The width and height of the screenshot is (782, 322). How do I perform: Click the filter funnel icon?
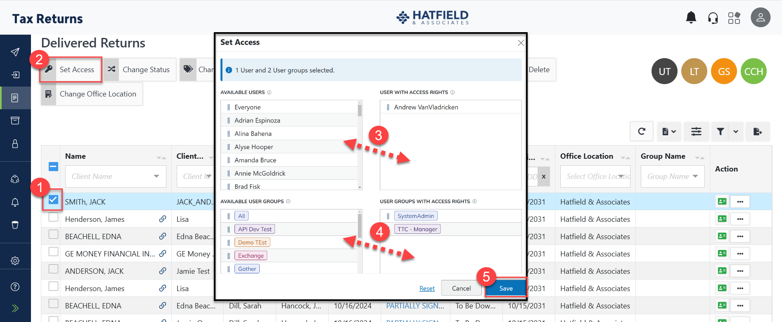click(x=720, y=132)
